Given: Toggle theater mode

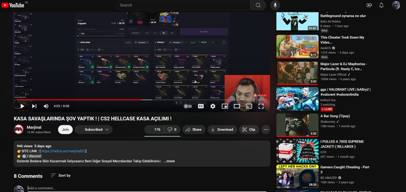Looking at the screenshot, I should tap(237, 106).
